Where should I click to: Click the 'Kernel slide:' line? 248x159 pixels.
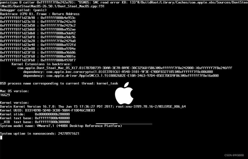[35, 114]
